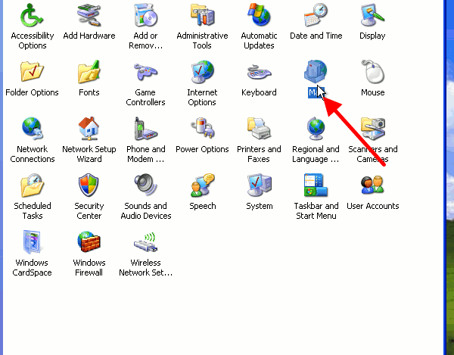454x355 pixels.
Task: Open the Security Center shield icon
Action: 89,185
